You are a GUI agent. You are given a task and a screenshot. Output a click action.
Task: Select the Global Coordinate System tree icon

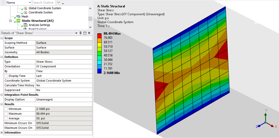[x=25, y=8]
